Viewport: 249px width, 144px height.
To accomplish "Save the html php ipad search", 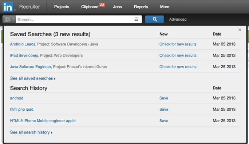I will (x=164, y=109).
